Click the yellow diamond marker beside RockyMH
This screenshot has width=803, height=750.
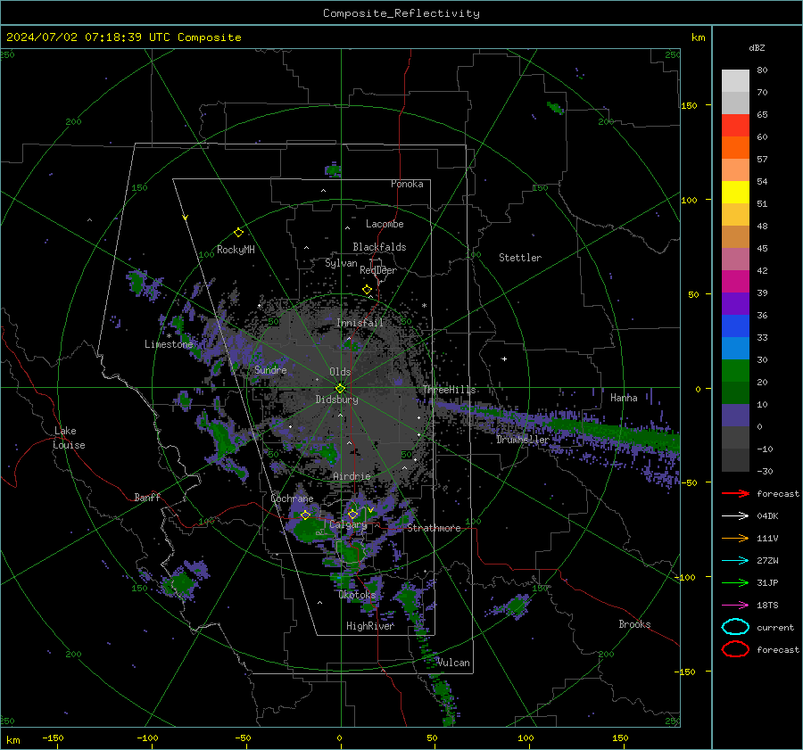pyautogui.click(x=238, y=233)
